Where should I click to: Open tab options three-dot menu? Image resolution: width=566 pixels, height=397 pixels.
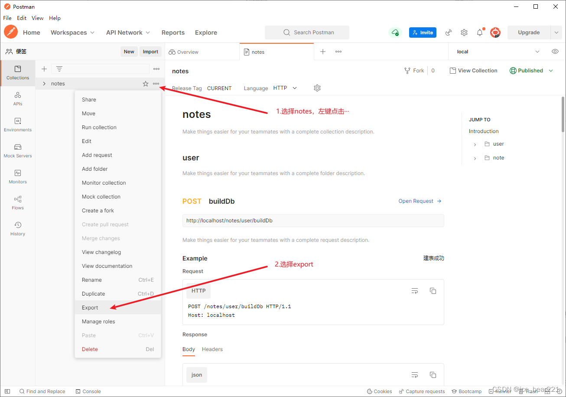tap(338, 52)
